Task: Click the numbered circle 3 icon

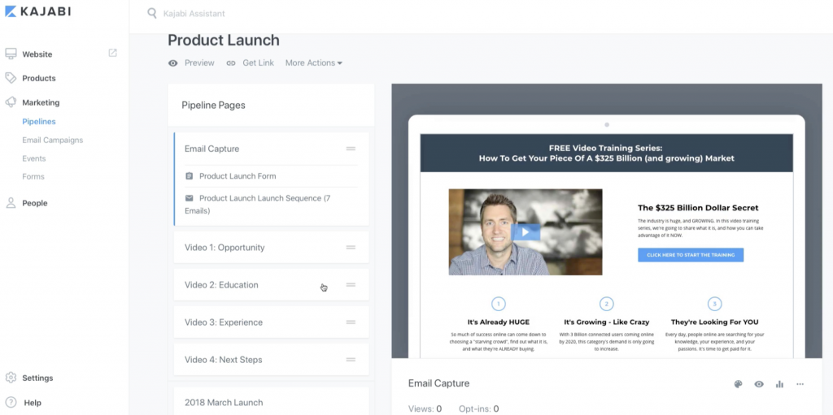Action: tap(714, 304)
